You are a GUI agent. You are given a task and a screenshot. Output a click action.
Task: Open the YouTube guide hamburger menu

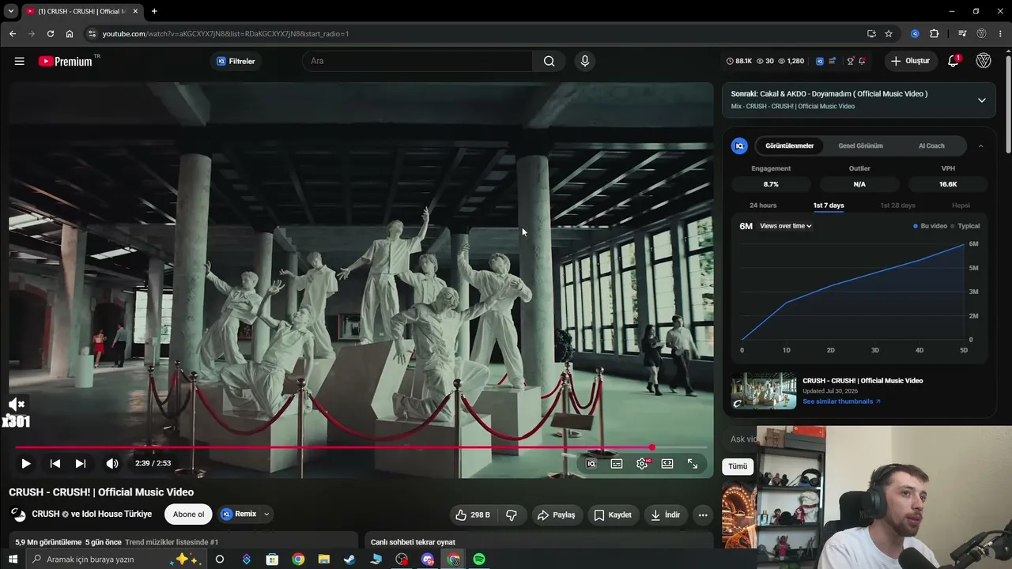pyautogui.click(x=20, y=61)
